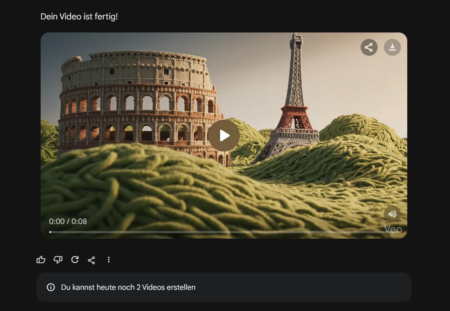The image size is (450, 311).
Task: Click the 0:00 / 0:08 time display
Action: coord(68,221)
